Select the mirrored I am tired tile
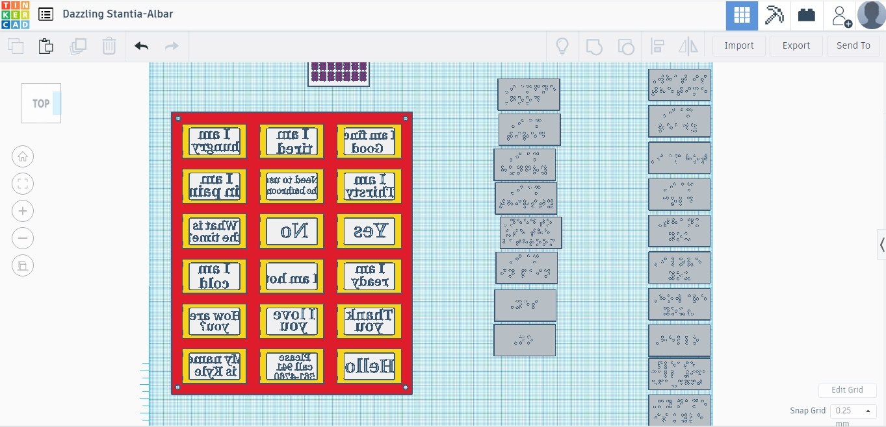The image size is (886, 427). 291,141
